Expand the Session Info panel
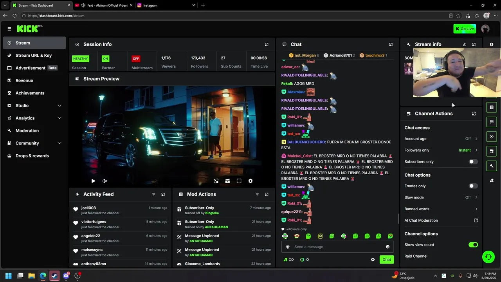This screenshot has width=501, height=282. click(x=267, y=44)
